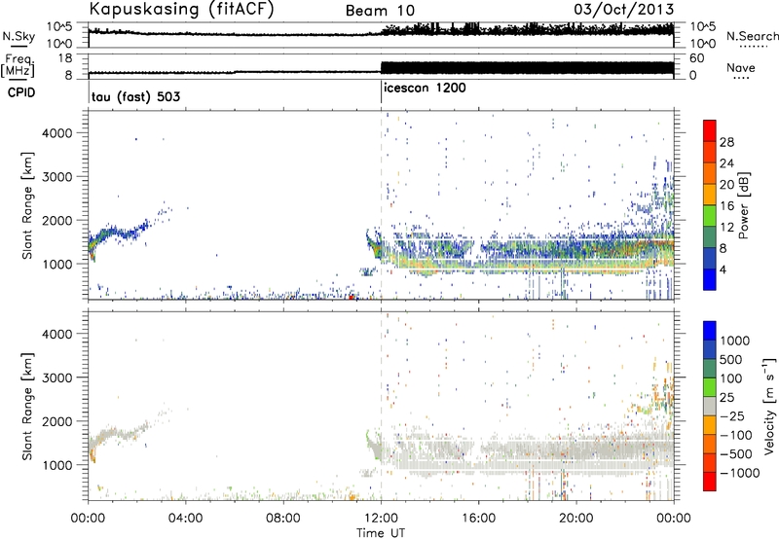Select the 'Beam 10' header label
The image size is (779, 539).
380,11
